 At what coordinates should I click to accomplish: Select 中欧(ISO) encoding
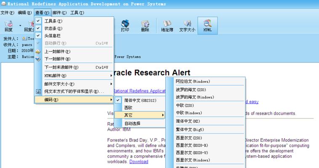[x=205, y=105]
